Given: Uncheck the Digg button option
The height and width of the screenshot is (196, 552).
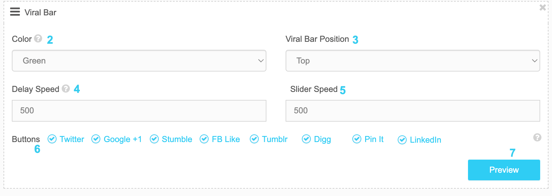Looking at the screenshot, I should (306, 139).
